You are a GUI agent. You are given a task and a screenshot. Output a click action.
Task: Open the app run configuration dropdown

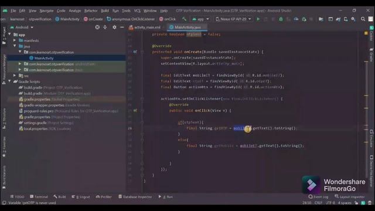click(200, 19)
